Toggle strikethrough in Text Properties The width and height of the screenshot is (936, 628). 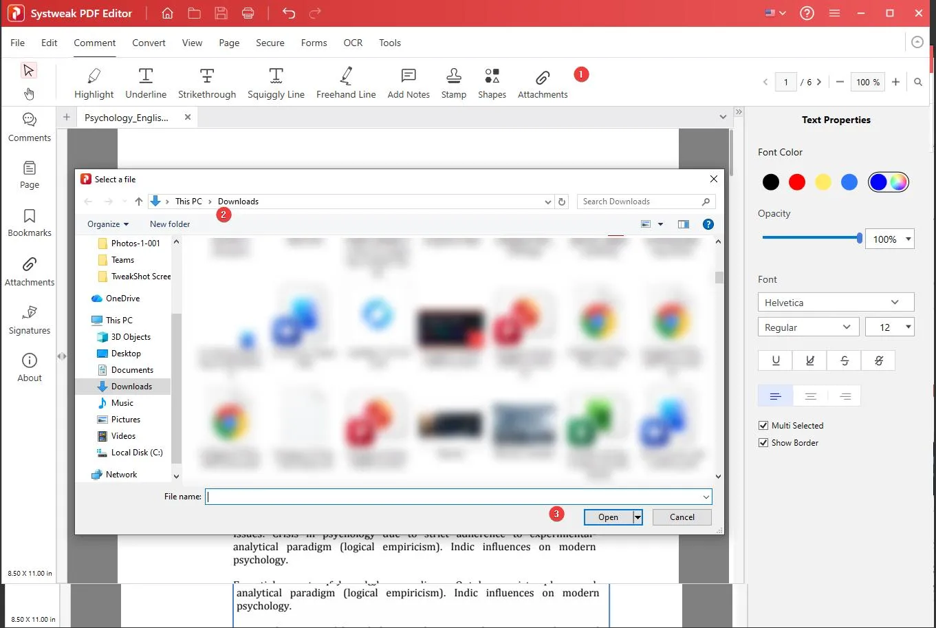pyautogui.click(x=844, y=360)
